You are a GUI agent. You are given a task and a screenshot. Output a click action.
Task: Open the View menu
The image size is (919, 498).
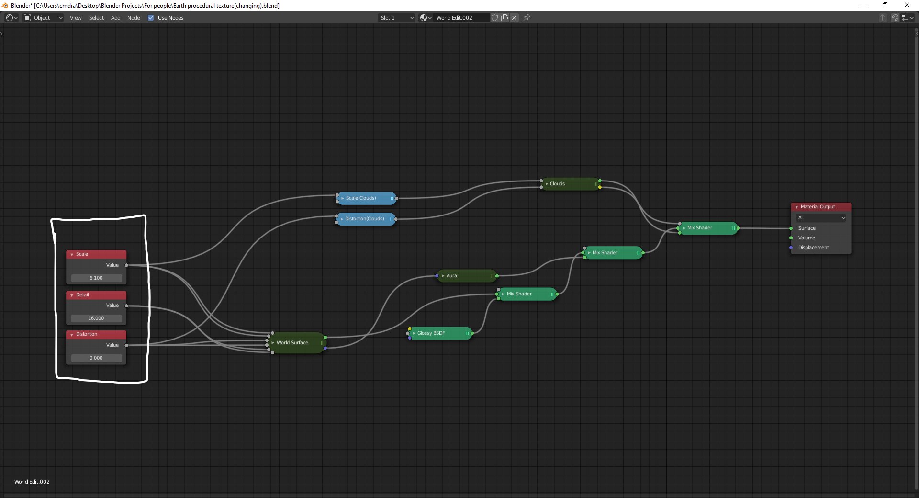click(76, 18)
